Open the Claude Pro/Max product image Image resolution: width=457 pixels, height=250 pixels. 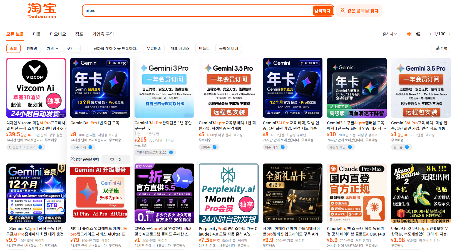(357, 193)
